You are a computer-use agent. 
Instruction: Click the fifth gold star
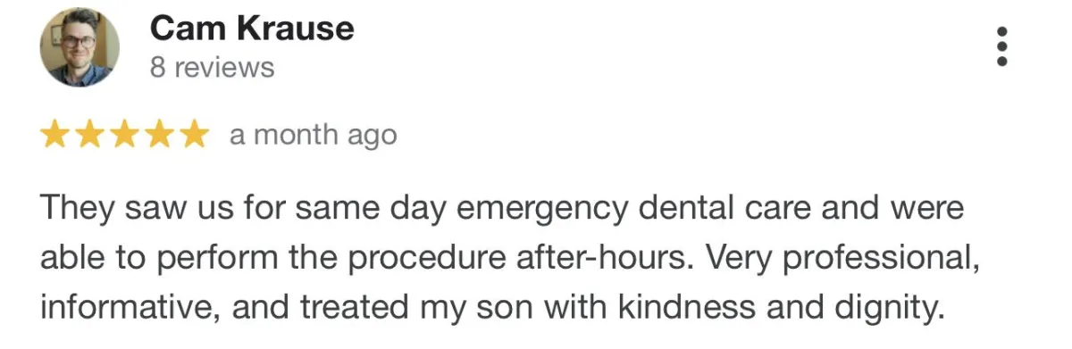[x=192, y=136]
